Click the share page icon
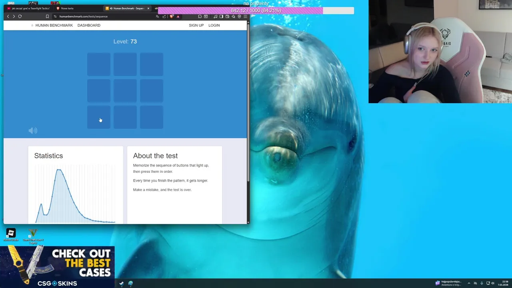 pos(164,16)
